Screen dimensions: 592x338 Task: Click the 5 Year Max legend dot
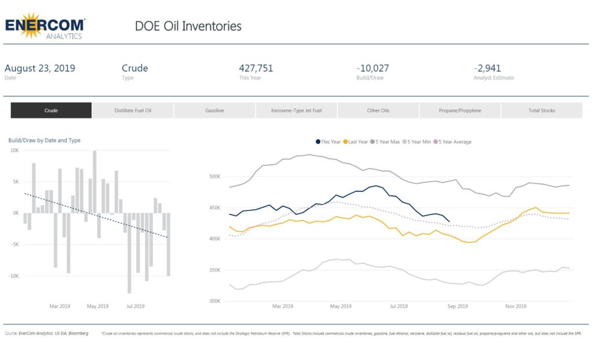[x=373, y=142]
